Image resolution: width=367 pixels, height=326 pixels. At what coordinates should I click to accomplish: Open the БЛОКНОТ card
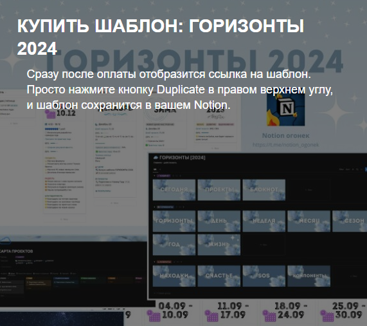tap(264, 189)
